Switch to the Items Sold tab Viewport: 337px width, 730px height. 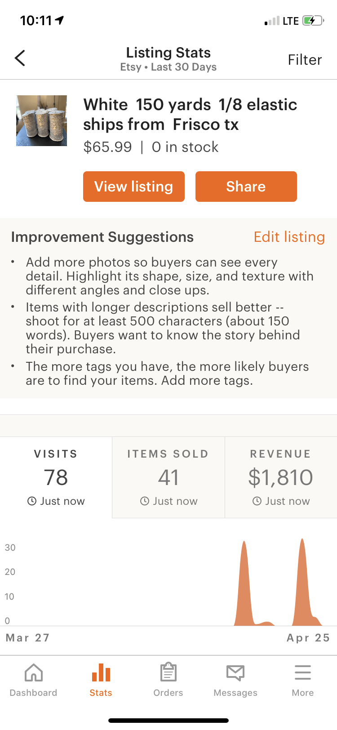[168, 477]
